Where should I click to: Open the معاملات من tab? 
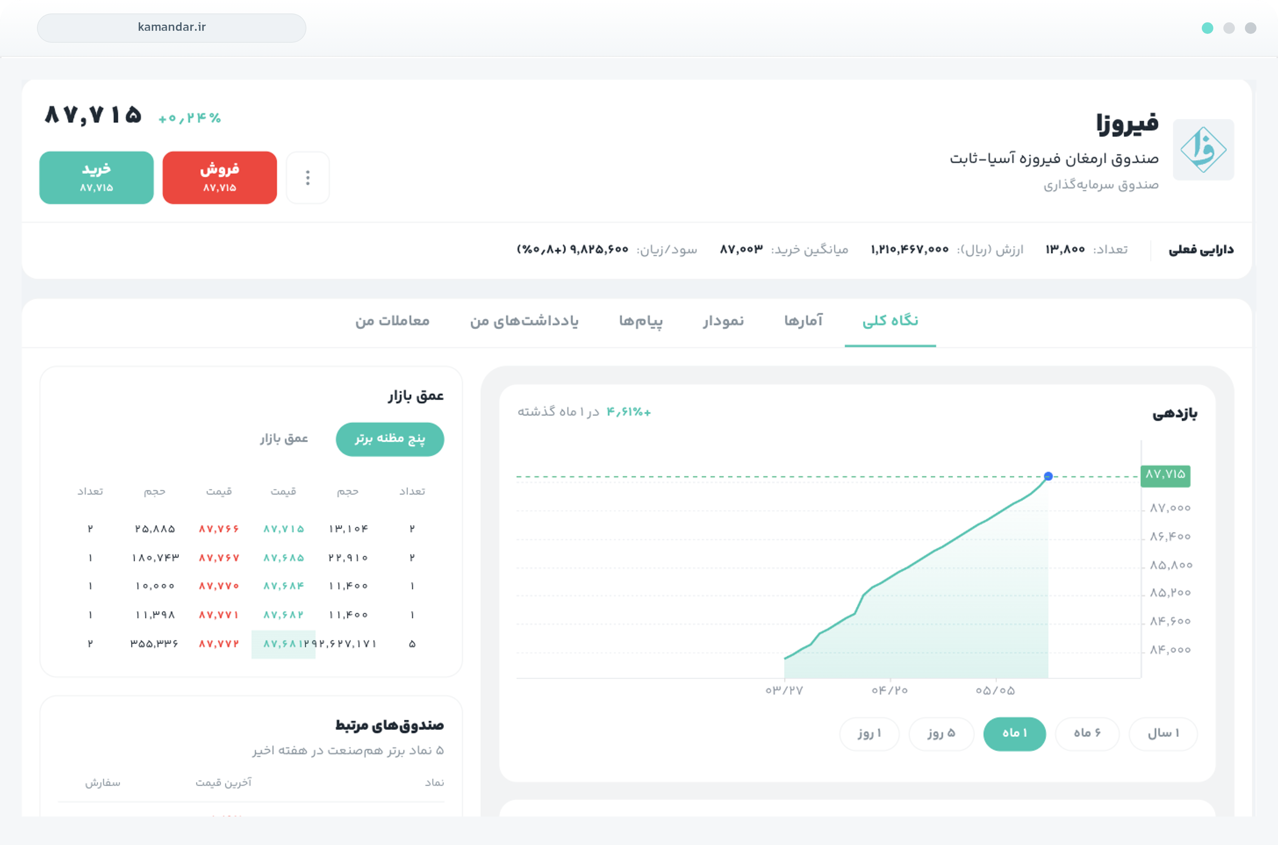[392, 321]
